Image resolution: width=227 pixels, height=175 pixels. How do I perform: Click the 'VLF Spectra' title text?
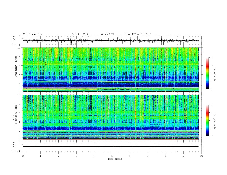(x=32, y=34)
